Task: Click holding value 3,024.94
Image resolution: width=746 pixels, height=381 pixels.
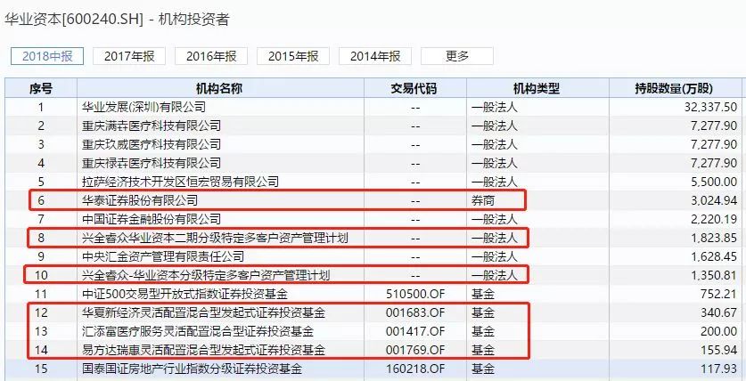Action: (714, 200)
